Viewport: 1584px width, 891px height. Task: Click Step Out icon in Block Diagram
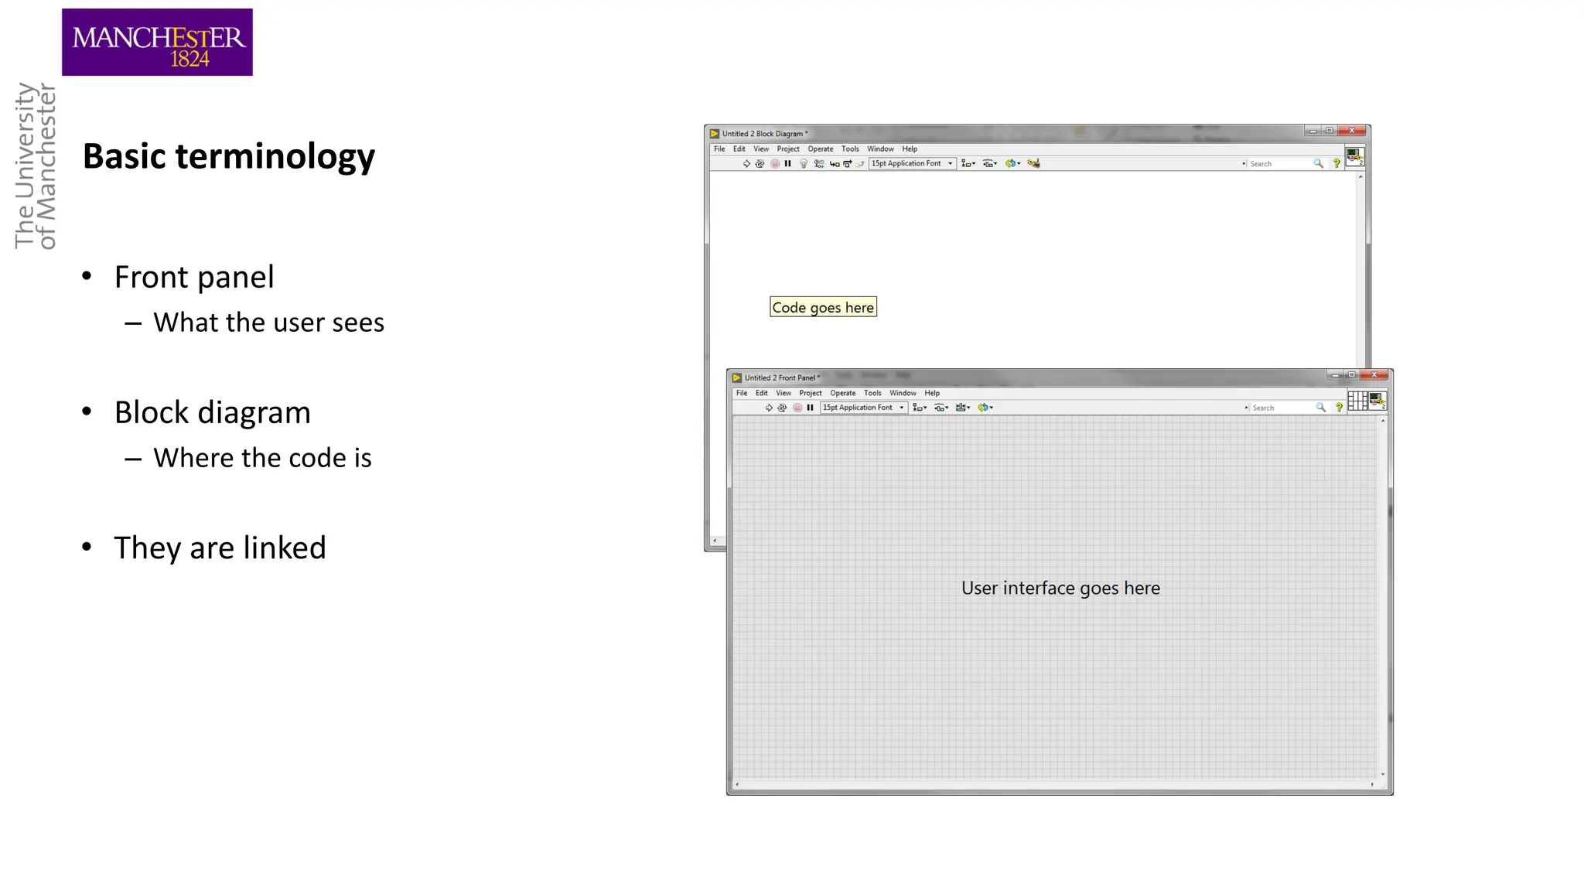(x=860, y=163)
